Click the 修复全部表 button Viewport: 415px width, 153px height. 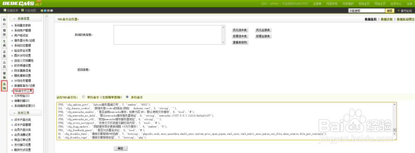click(264, 36)
